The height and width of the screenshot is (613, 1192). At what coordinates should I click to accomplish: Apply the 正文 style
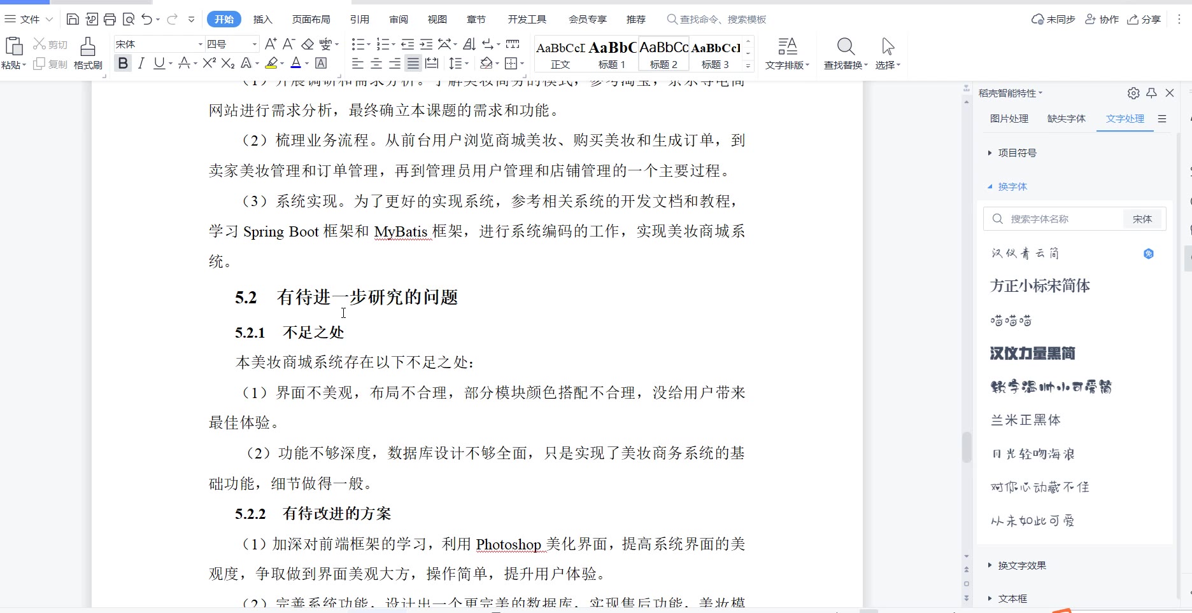pos(560,53)
